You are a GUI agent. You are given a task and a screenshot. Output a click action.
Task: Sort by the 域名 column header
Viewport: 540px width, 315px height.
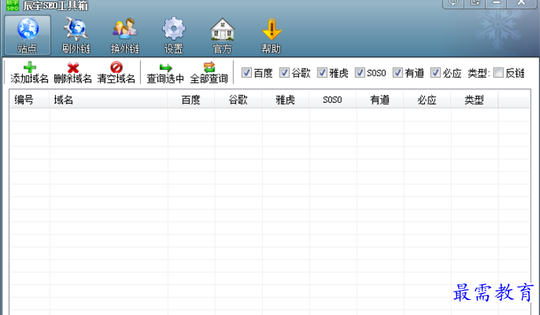[x=109, y=100]
